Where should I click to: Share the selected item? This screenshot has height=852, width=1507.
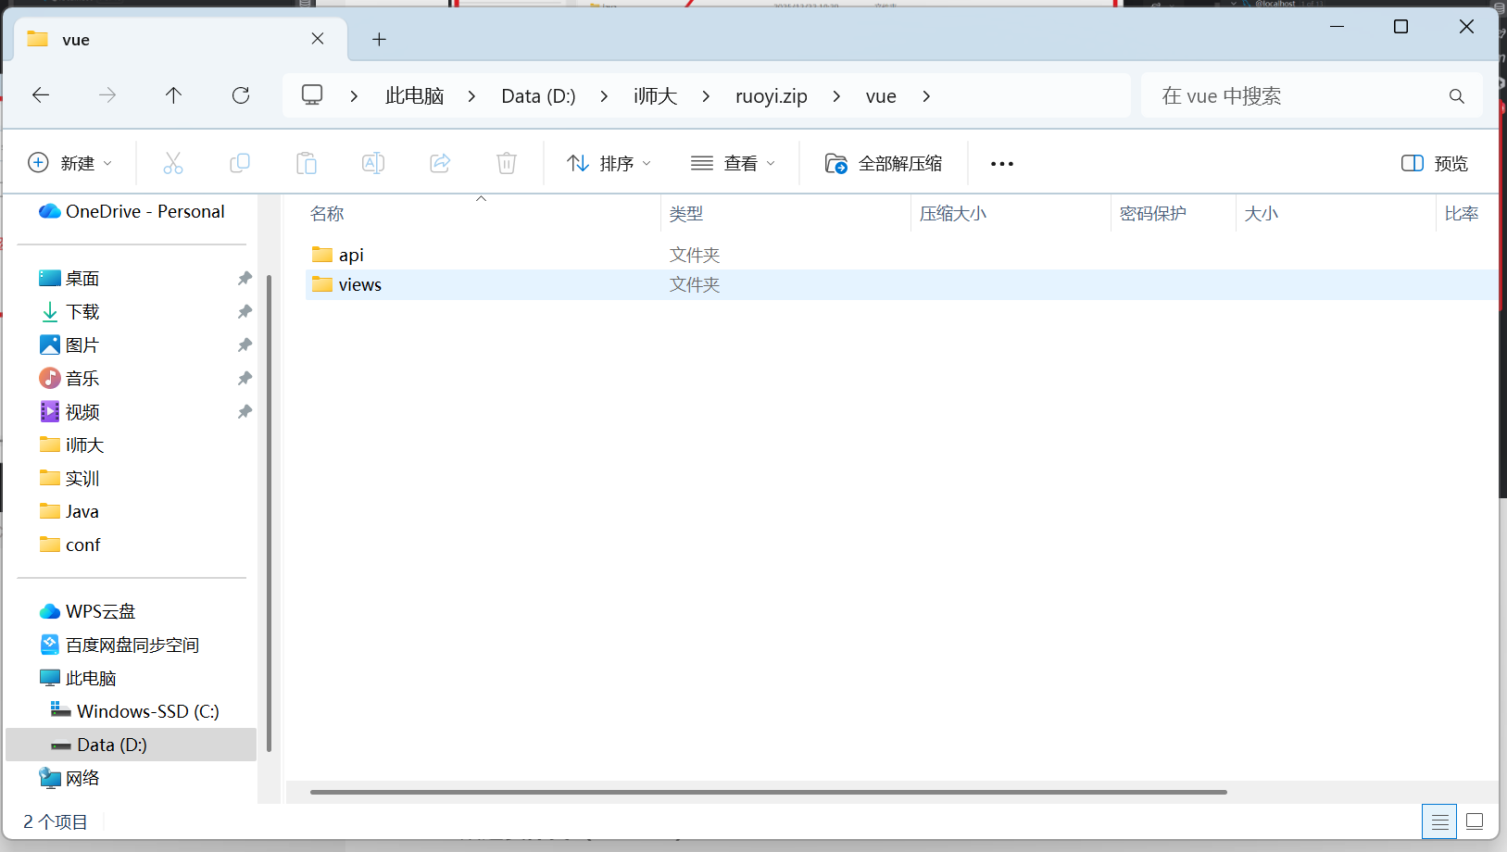click(440, 162)
